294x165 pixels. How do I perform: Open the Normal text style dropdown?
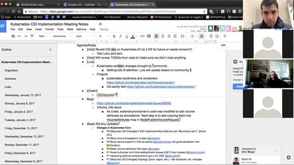tap(62, 36)
